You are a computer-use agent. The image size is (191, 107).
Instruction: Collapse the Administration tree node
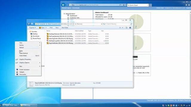tap(64, 14)
